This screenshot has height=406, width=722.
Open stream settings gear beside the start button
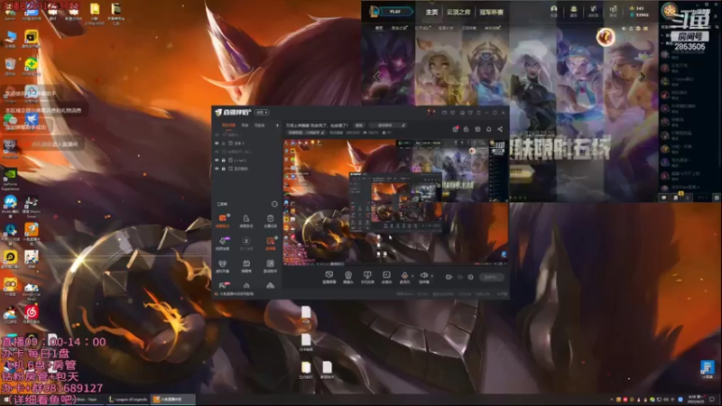[470, 277]
